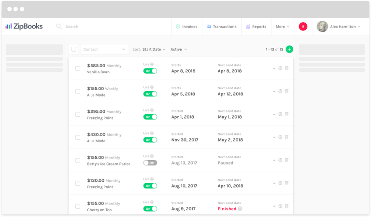Check the $585.00 Vanilla Bean row checkbox

tap(78, 68)
